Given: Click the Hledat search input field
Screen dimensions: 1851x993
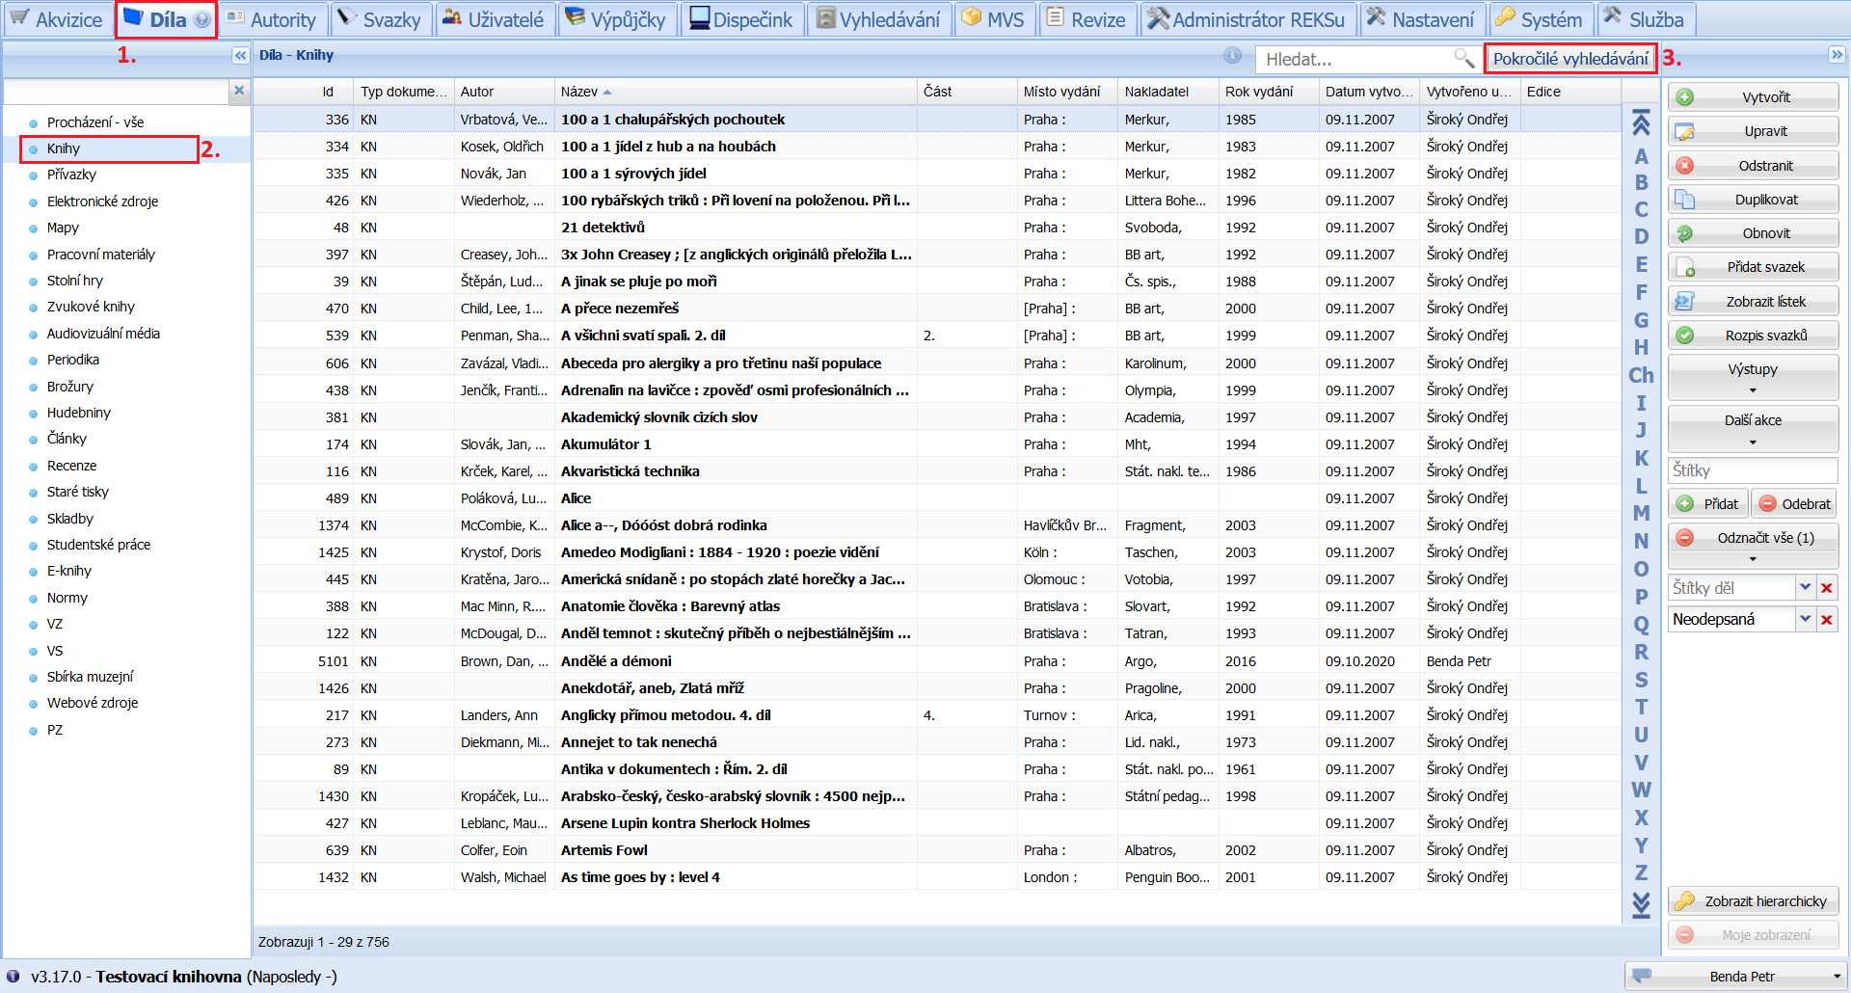Looking at the screenshot, I should (1355, 59).
